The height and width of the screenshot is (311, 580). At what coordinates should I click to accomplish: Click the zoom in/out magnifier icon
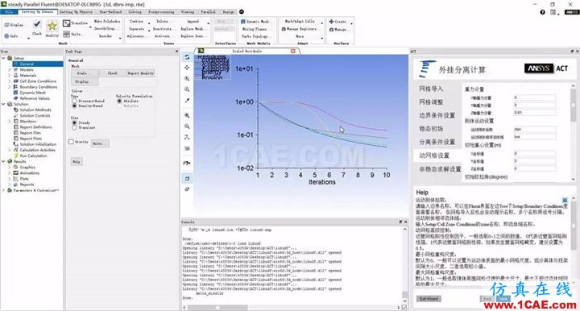point(187,78)
